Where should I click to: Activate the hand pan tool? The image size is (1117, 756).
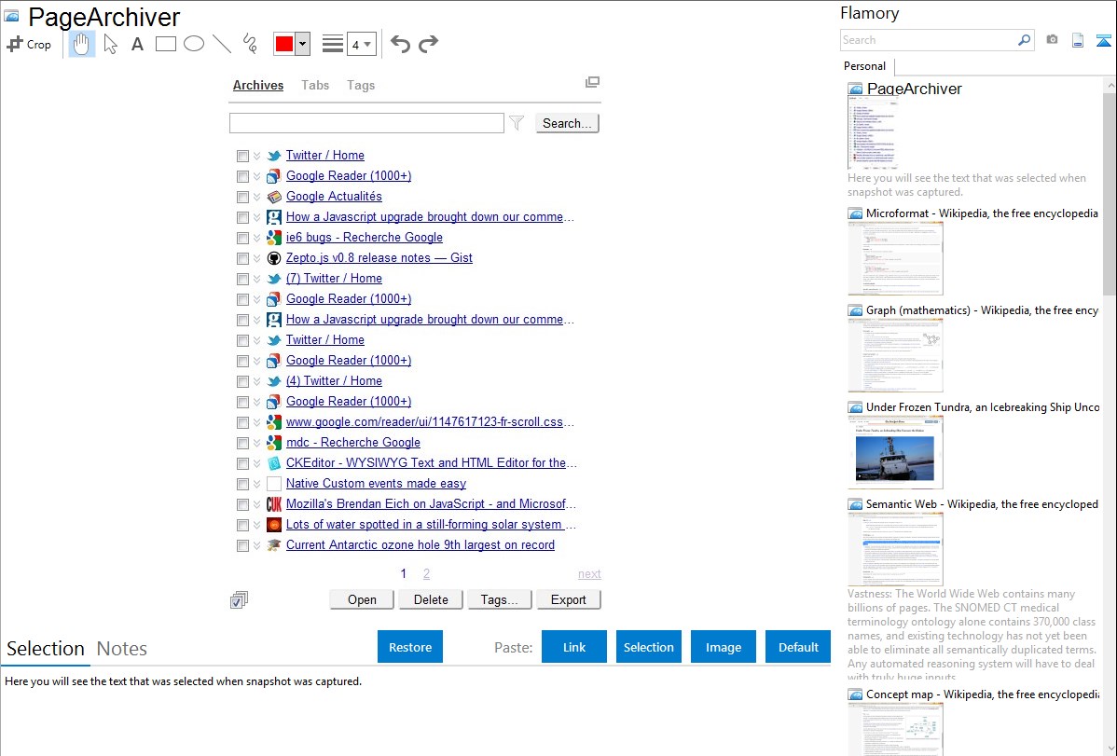82,44
